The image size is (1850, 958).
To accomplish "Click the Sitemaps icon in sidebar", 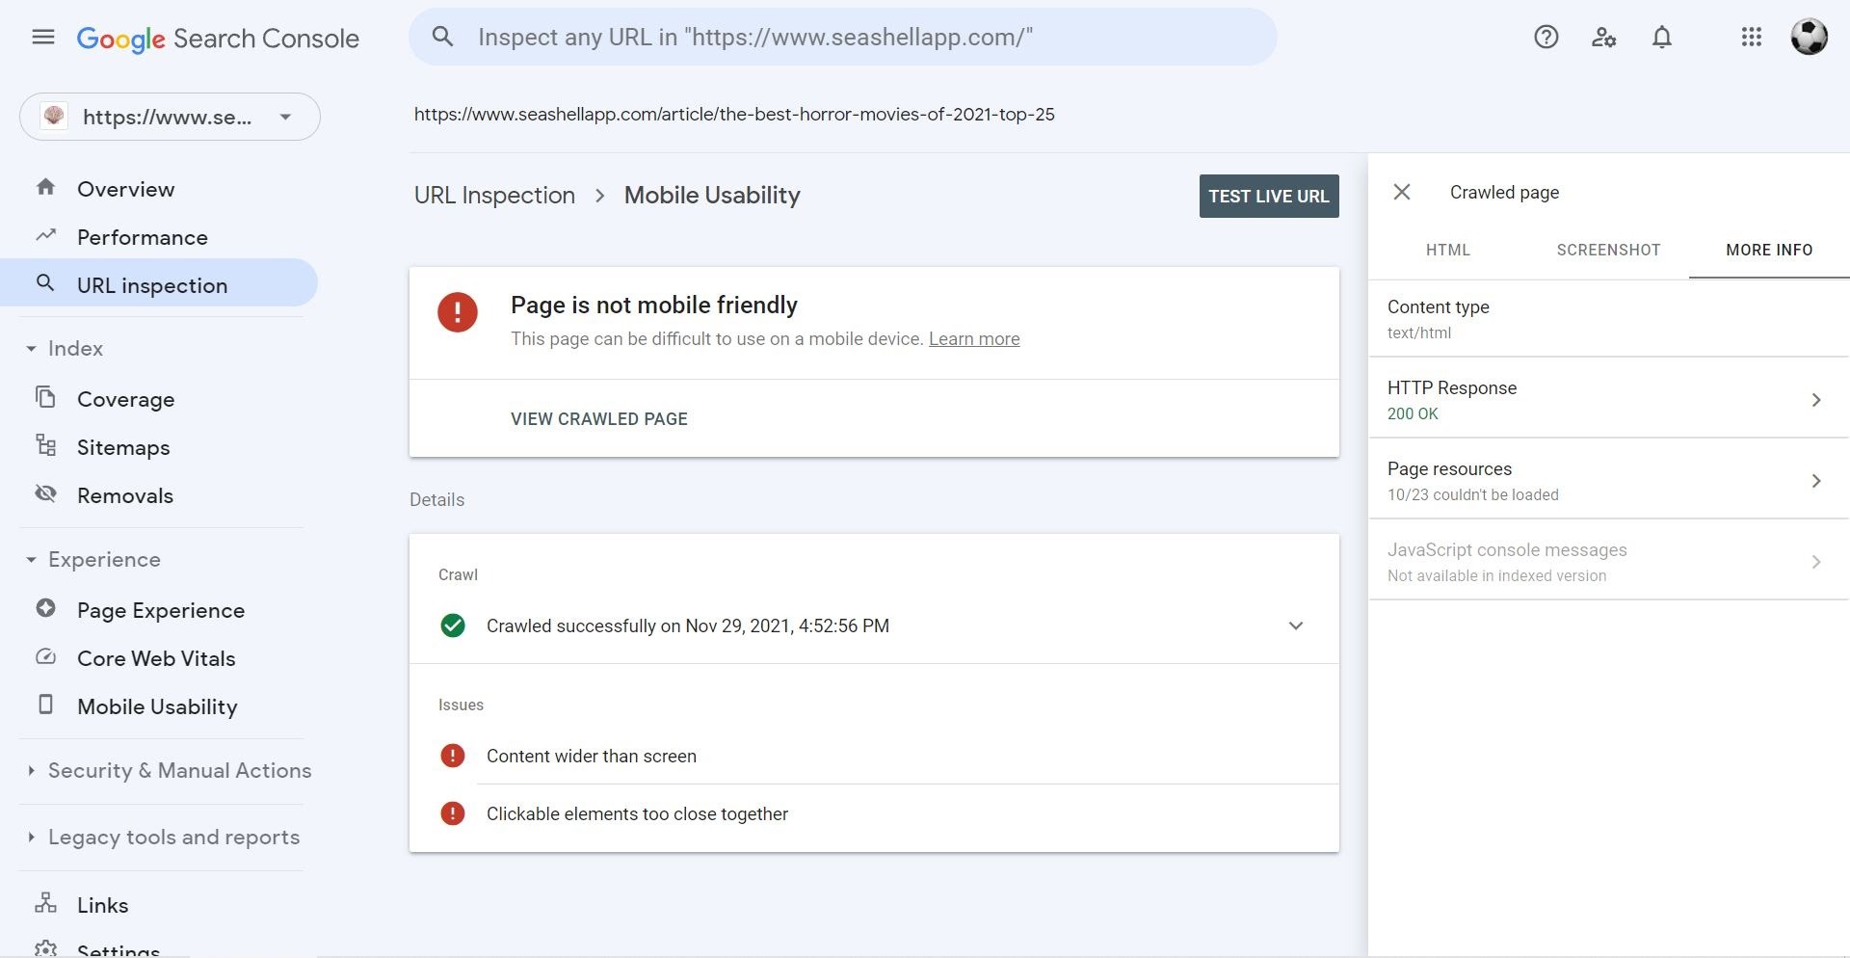I will point(45,446).
